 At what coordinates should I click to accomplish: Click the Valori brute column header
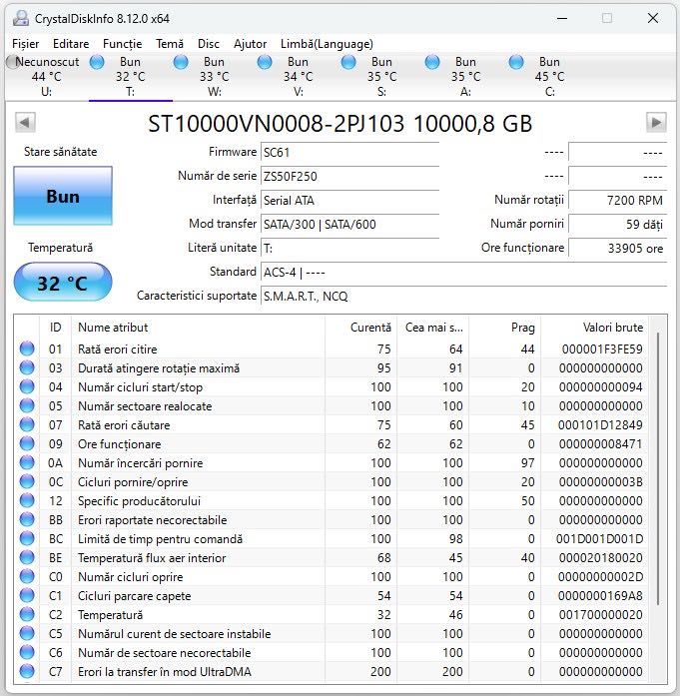(594, 328)
